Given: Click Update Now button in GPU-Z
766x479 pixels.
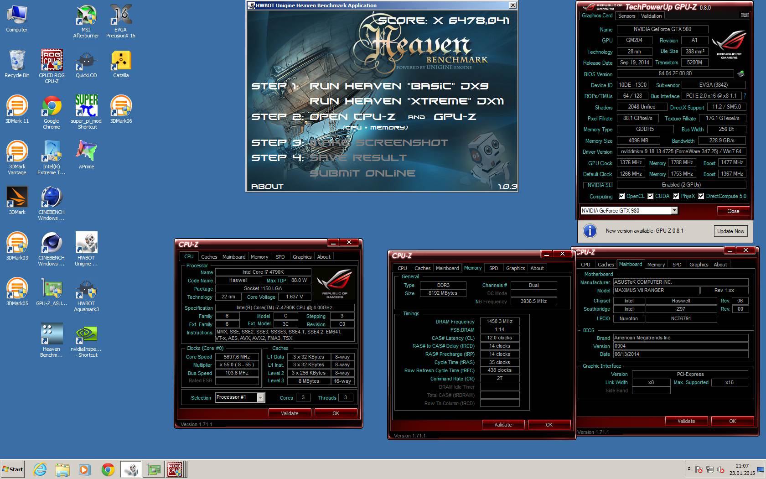Looking at the screenshot, I should click(730, 231).
